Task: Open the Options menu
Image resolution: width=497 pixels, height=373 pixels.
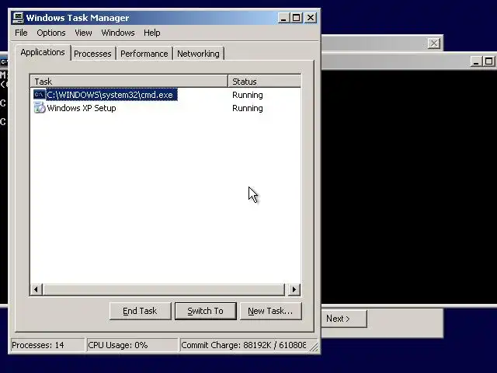Action: click(x=51, y=33)
